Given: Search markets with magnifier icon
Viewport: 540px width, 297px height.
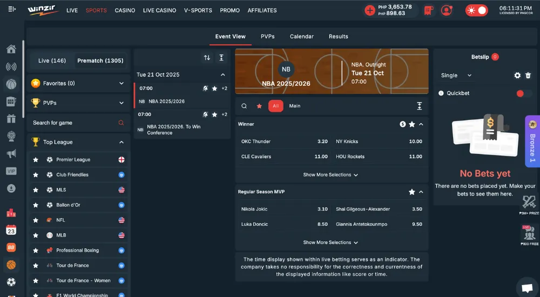Looking at the screenshot, I should pos(244,106).
